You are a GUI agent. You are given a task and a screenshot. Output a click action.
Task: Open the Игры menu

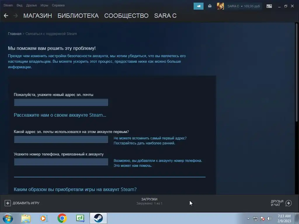[44, 5]
